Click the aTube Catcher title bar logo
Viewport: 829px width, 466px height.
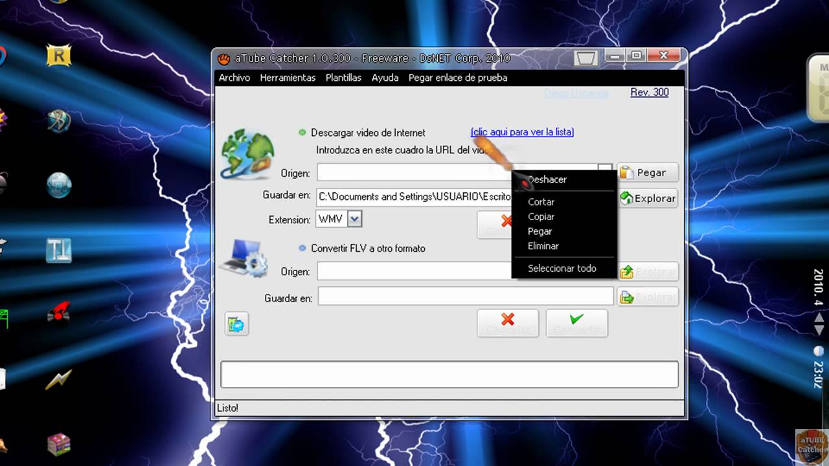[224, 58]
